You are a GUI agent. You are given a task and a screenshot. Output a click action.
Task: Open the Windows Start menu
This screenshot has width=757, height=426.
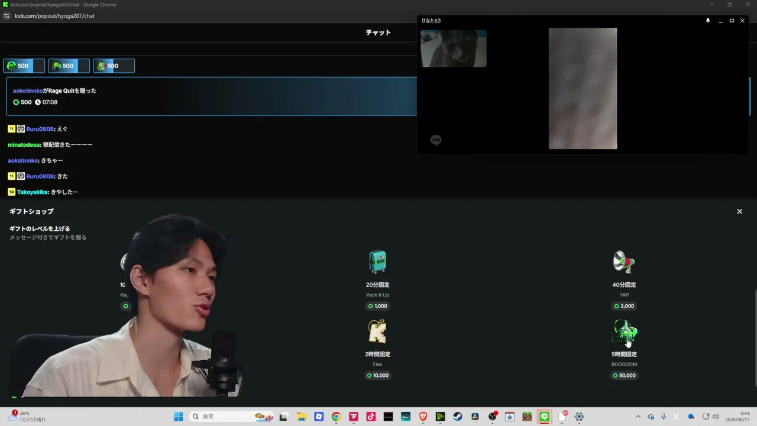(x=178, y=417)
